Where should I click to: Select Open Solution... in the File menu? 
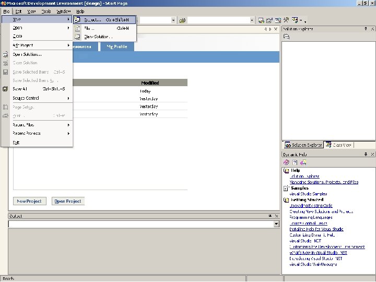click(37, 54)
